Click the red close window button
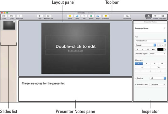Image resolution: width=168 pixels, height=114 pixels. tap(2, 13)
